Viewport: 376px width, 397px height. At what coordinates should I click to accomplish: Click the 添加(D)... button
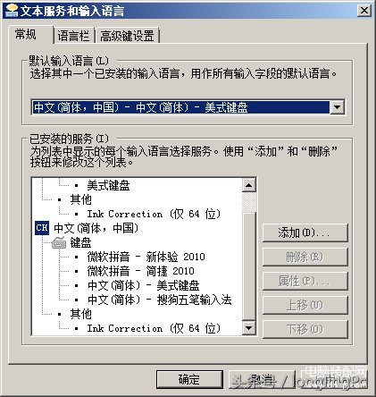(305, 232)
